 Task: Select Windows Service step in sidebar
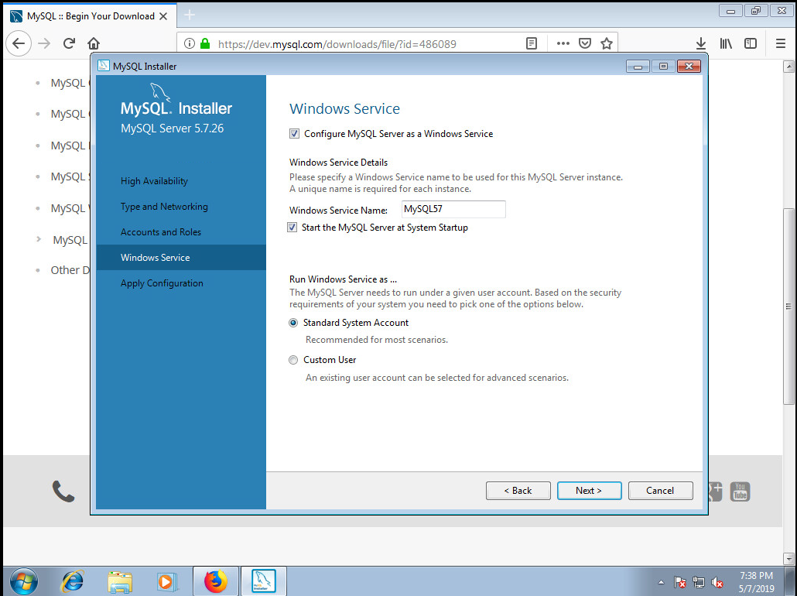pos(181,257)
